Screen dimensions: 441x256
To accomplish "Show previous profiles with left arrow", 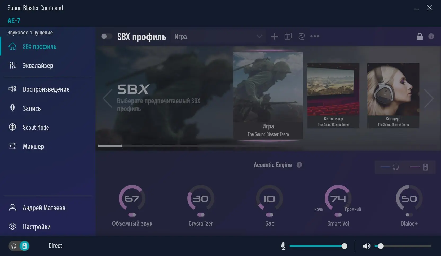I will [x=107, y=98].
